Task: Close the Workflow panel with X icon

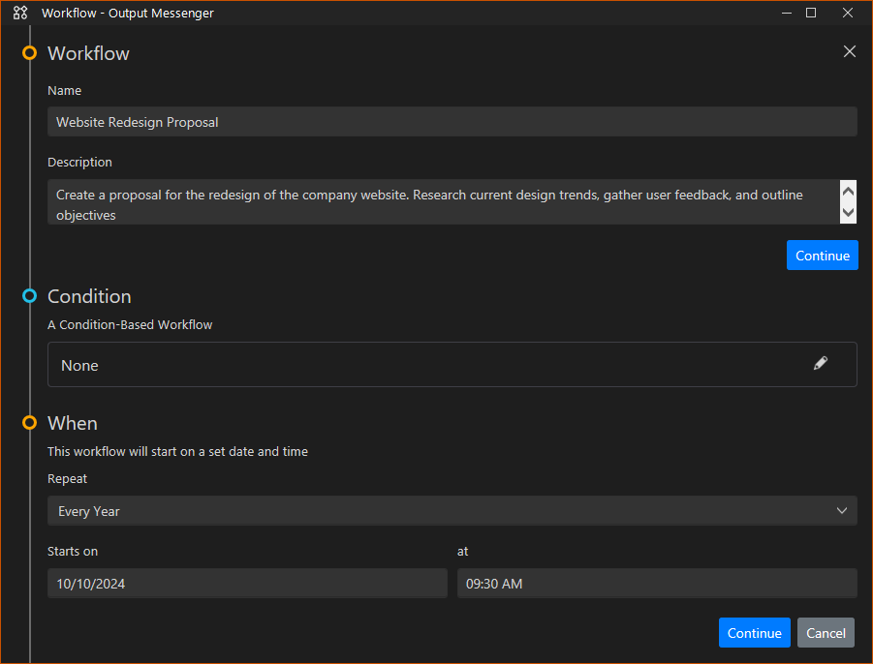Action: [x=849, y=51]
